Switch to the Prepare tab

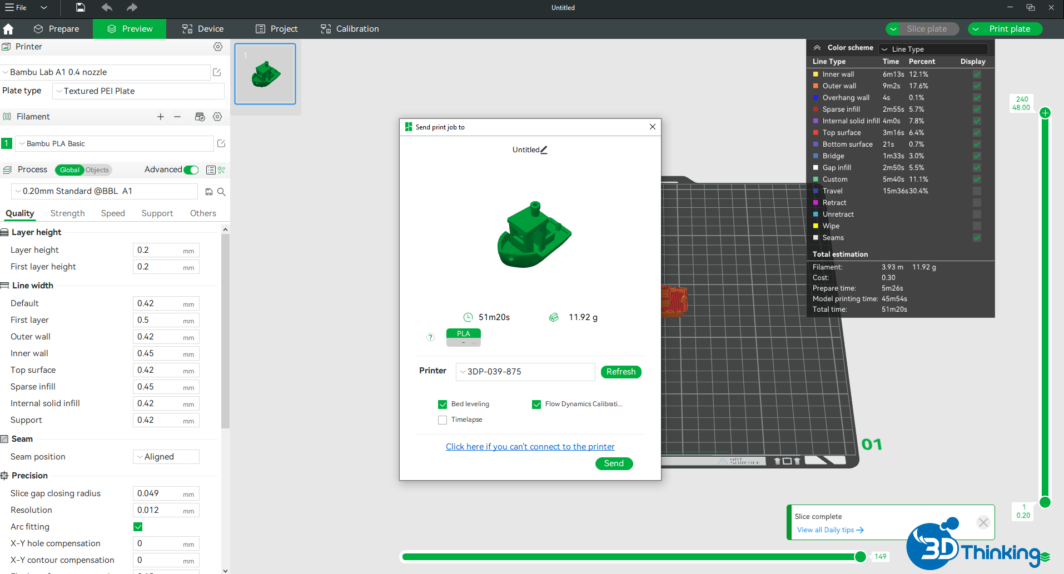[56, 29]
